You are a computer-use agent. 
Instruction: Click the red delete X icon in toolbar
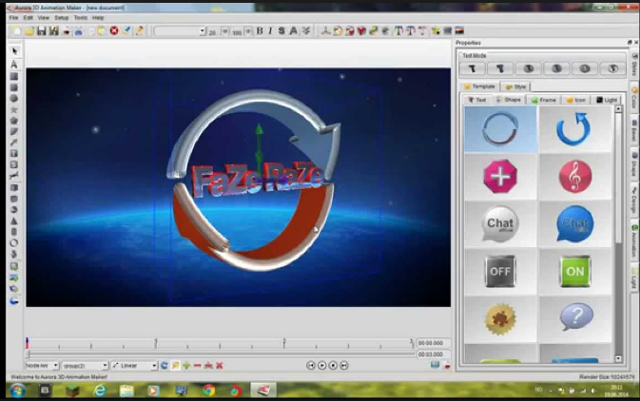tap(114, 30)
